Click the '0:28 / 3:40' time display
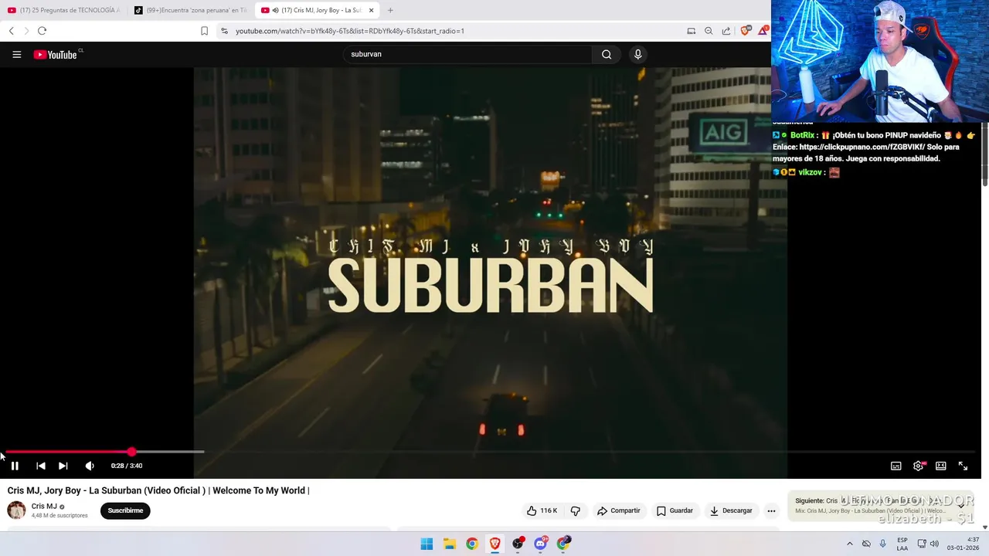 pyautogui.click(x=127, y=466)
